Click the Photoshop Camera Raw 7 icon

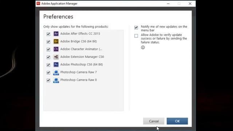(56, 72)
